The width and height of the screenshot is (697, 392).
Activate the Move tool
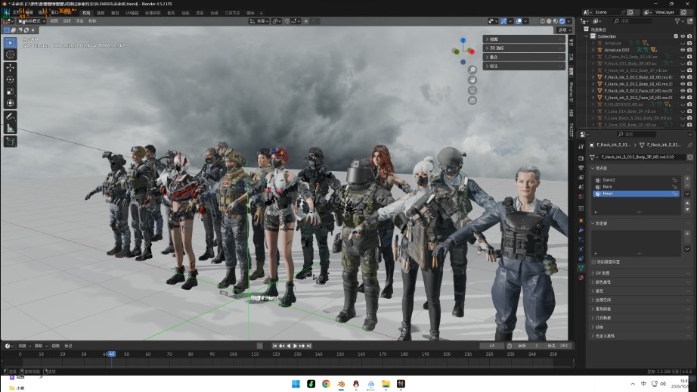point(11,67)
